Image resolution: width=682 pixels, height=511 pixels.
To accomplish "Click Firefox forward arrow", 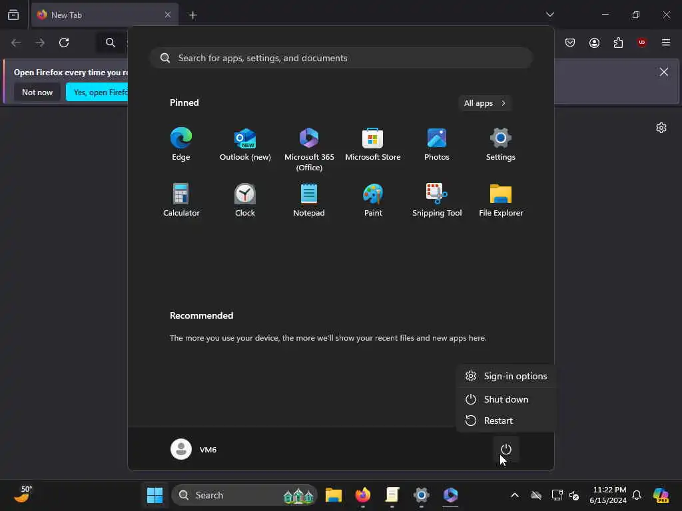I will (39, 43).
